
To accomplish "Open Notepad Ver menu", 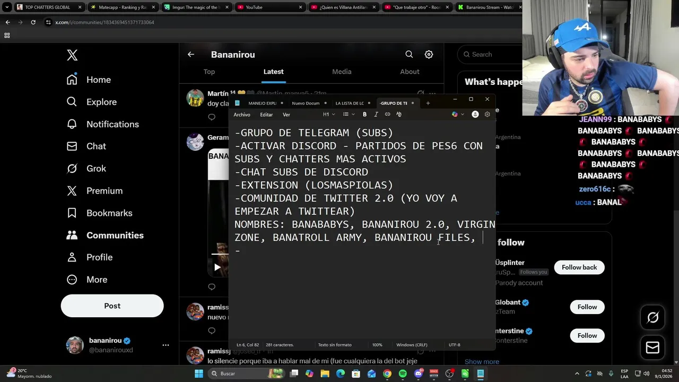I will (x=286, y=115).
